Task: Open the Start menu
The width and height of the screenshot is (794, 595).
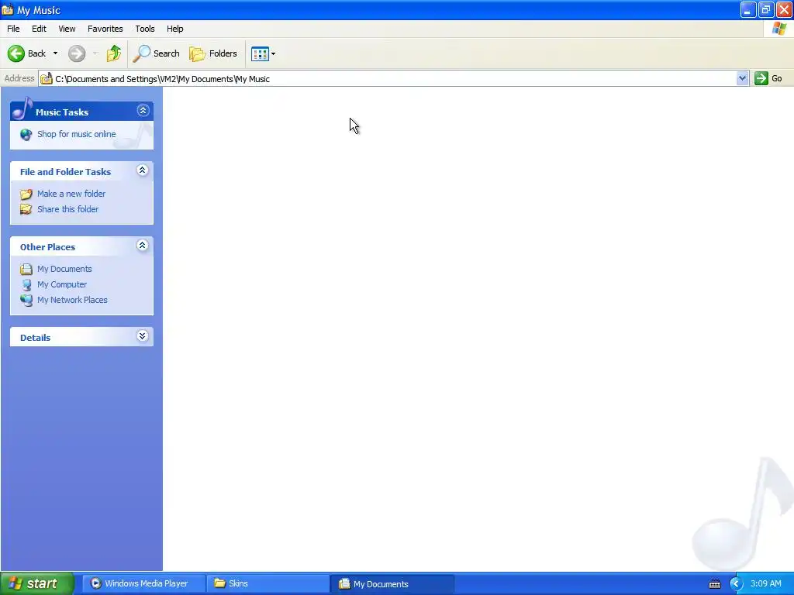Action: click(36, 583)
